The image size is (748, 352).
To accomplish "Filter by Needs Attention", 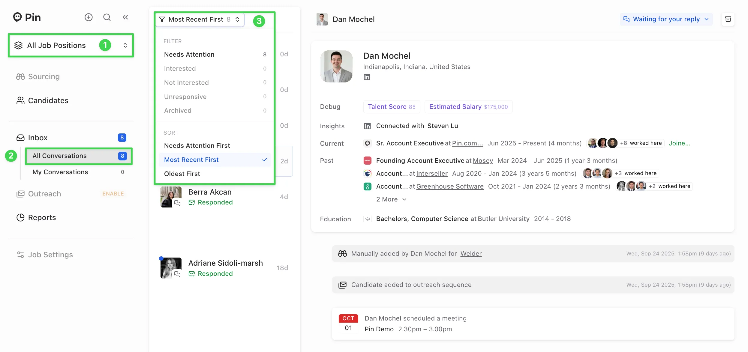I will [215, 55].
